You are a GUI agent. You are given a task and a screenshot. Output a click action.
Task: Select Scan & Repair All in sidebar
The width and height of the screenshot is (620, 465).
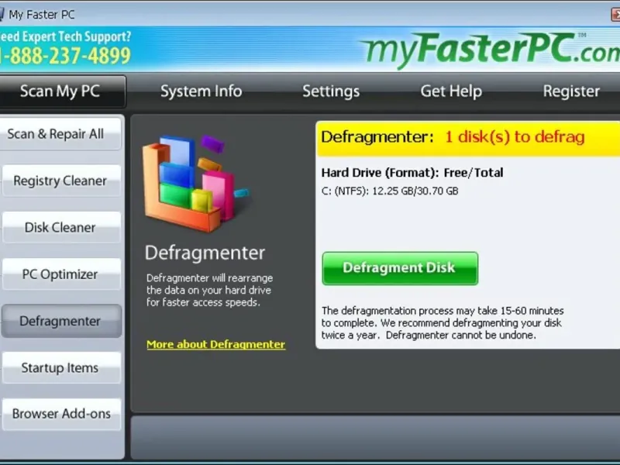60,134
